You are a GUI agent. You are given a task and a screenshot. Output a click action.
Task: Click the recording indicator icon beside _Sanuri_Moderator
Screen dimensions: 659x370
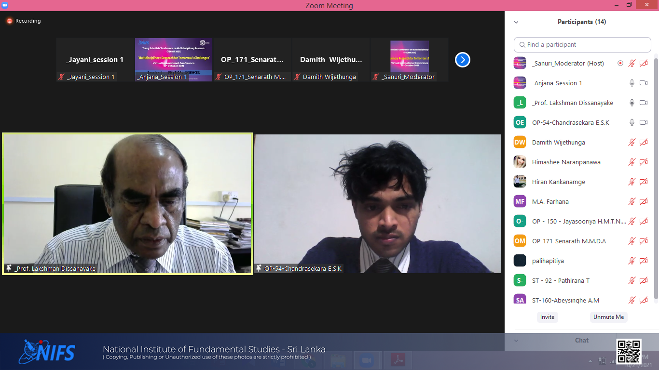[x=620, y=63]
